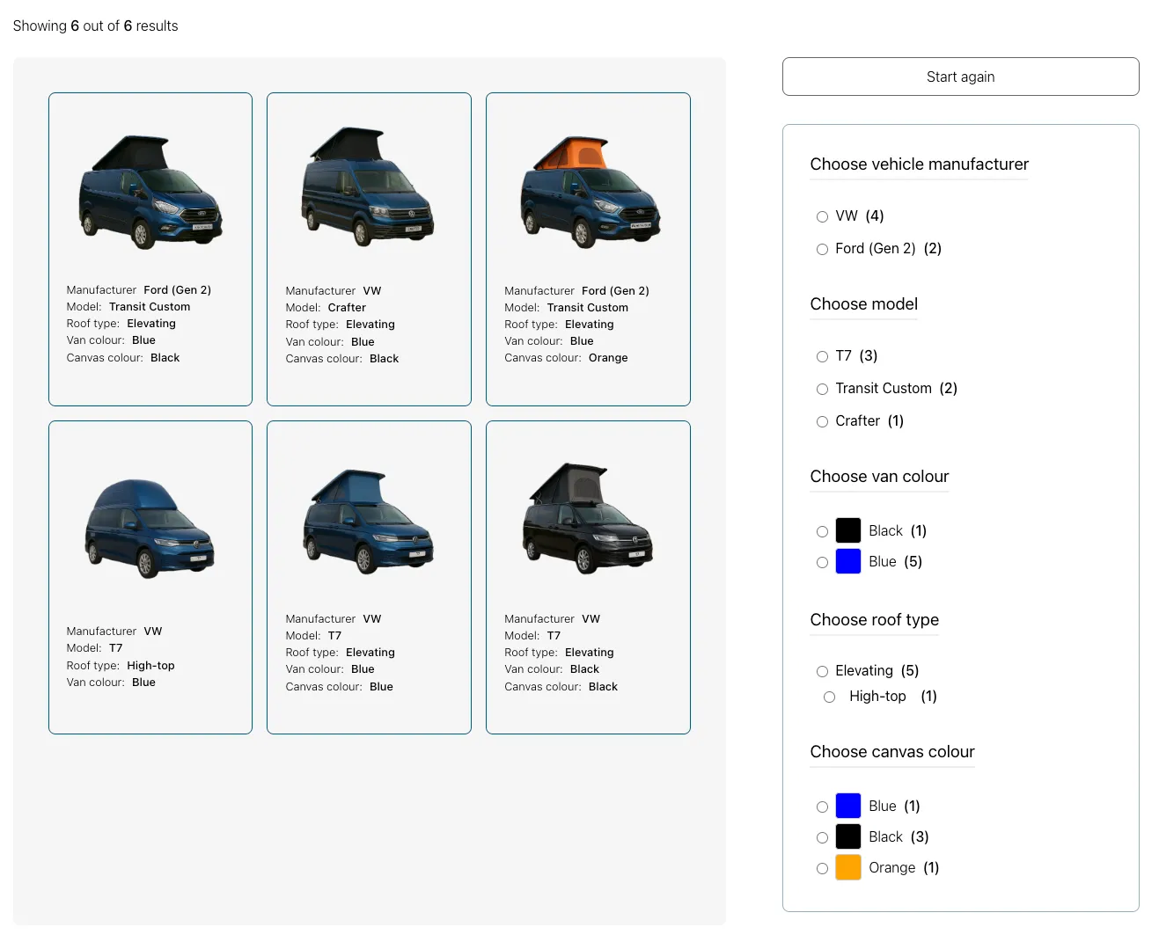Click the 'Choose canvas colour' heading
The image size is (1159, 942).
tap(891, 752)
